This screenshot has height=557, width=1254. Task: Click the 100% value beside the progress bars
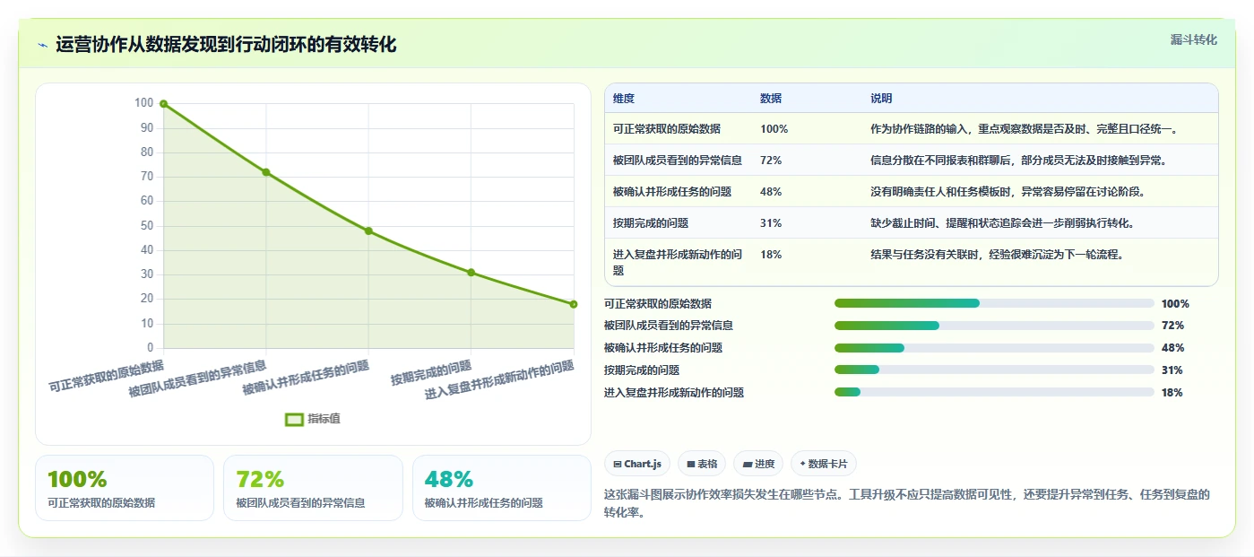pyautogui.click(x=1175, y=303)
